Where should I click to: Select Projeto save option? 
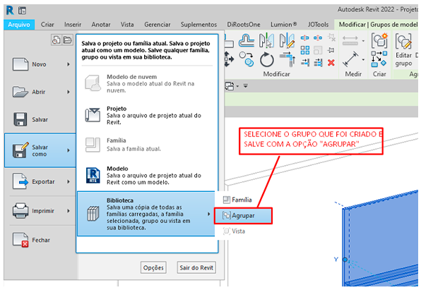coord(147,115)
